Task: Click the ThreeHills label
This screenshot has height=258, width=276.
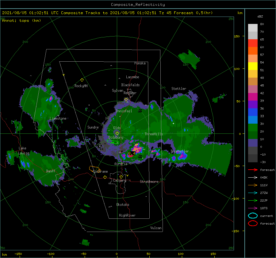Action: (154, 134)
